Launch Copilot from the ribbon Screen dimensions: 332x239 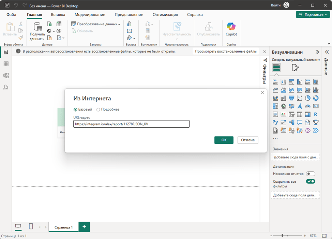pyautogui.click(x=231, y=29)
